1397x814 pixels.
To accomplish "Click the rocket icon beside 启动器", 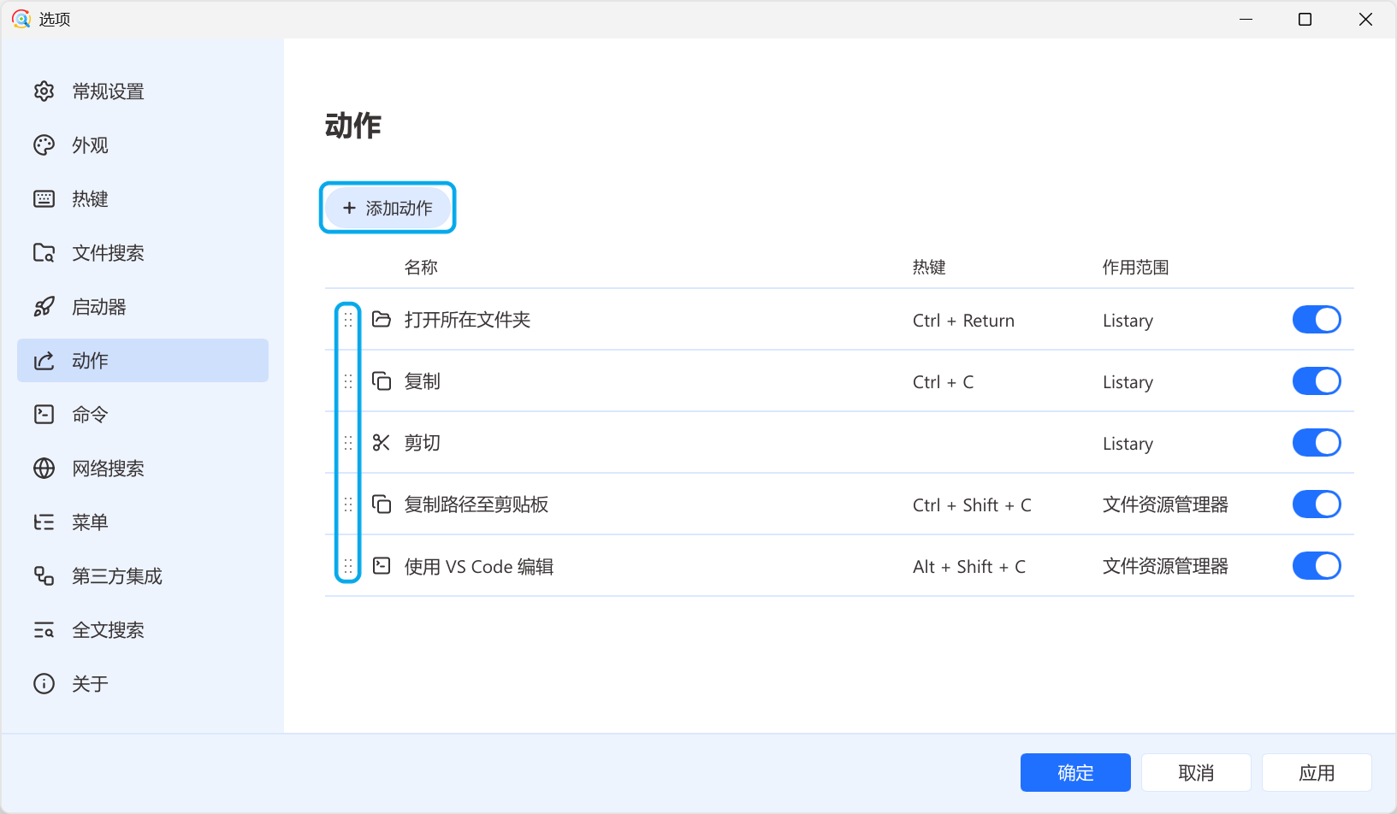I will 44,307.
